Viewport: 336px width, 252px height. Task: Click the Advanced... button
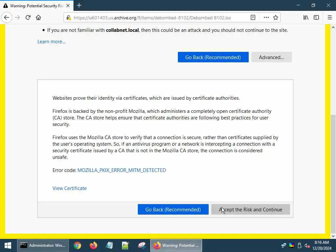(271, 57)
